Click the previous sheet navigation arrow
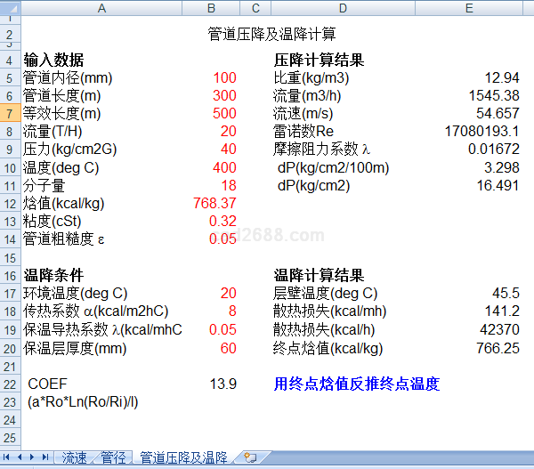This screenshot has height=469, width=534. pyautogui.click(x=20, y=457)
